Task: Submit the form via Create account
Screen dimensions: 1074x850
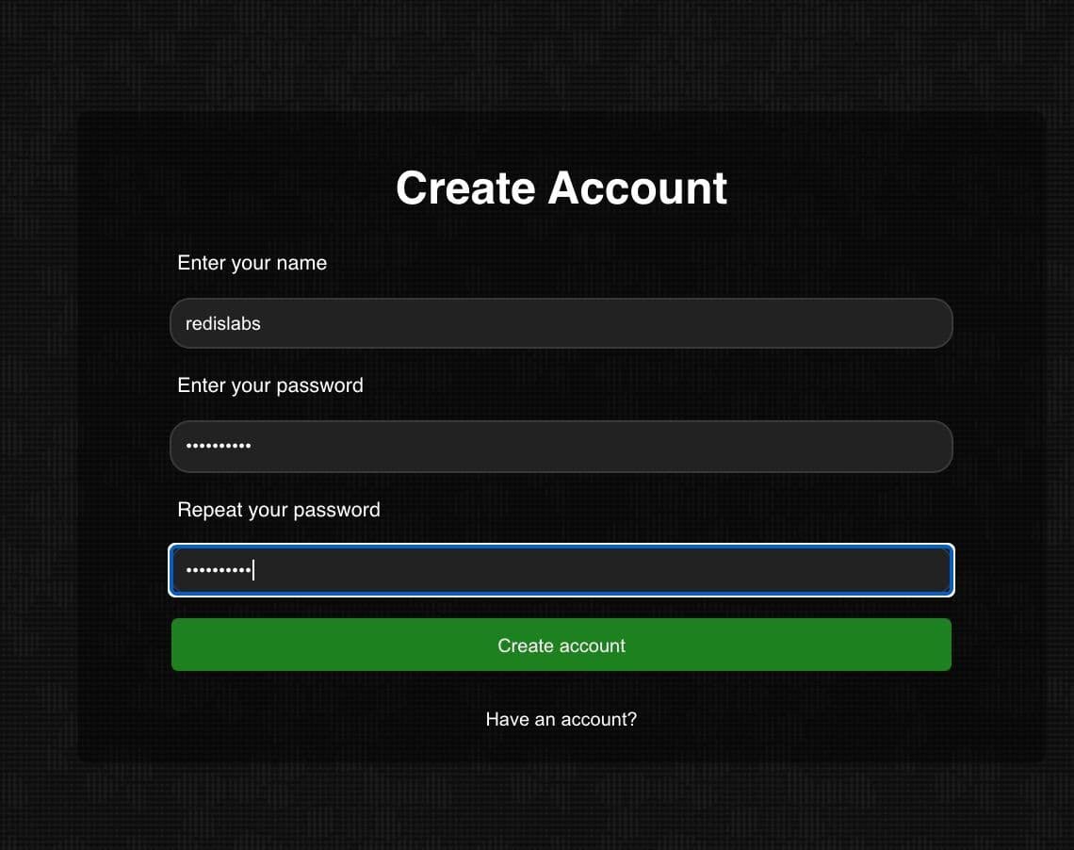Action: pyautogui.click(x=561, y=645)
